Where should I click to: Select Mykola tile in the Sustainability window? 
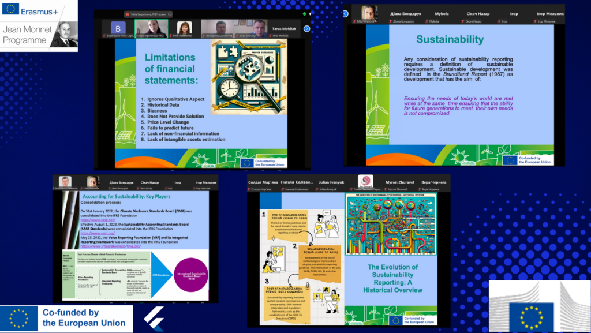[x=442, y=14]
